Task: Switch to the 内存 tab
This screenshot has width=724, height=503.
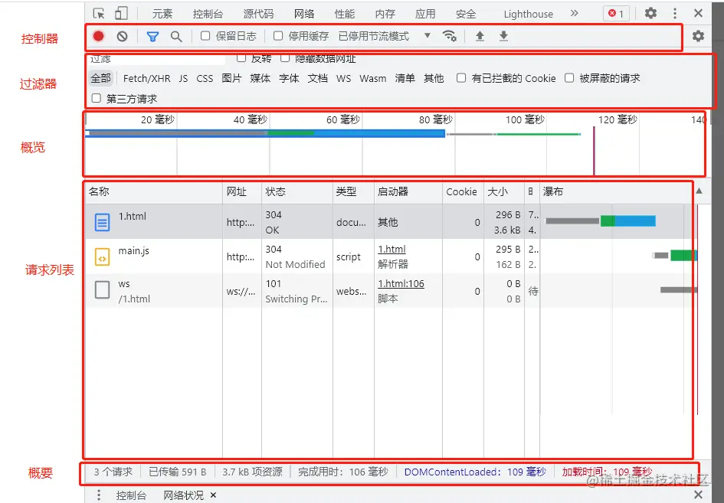Action: [385, 14]
